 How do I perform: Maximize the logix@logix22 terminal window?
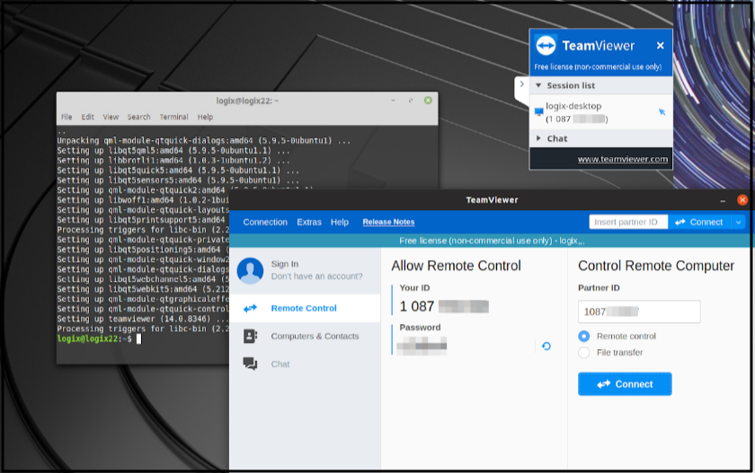410,101
